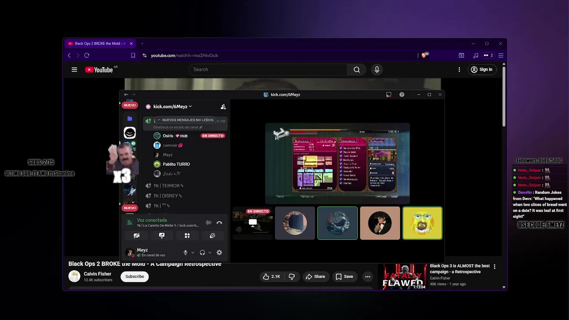Open the FATALLY FLAWED recommended video thumbnail
The height and width of the screenshot is (320, 569).
point(402,277)
